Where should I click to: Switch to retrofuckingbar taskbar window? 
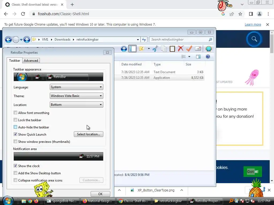[x=169, y=201]
